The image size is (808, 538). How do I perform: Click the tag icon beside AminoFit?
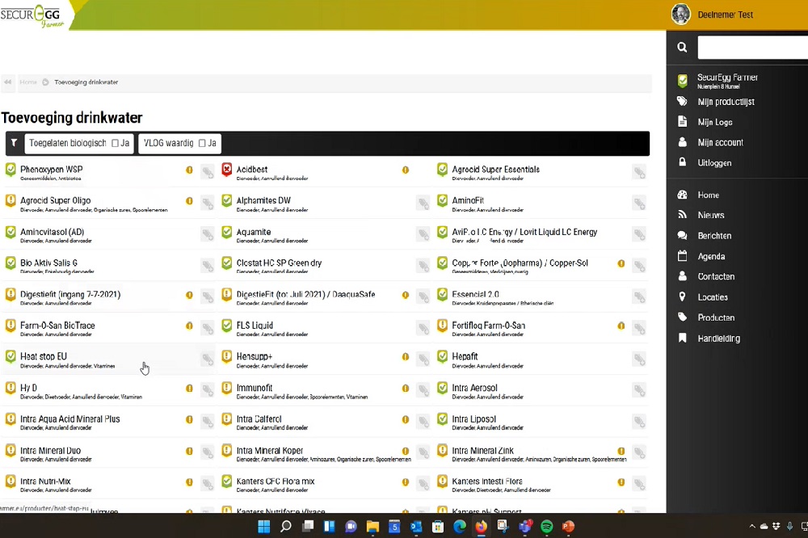pyautogui.click(x=639, y=204)
